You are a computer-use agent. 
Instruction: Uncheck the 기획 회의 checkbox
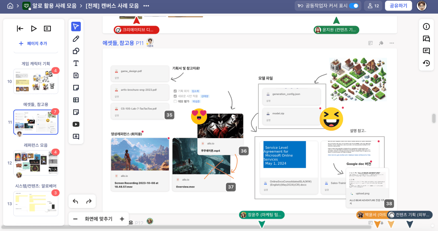pos(175,91)
